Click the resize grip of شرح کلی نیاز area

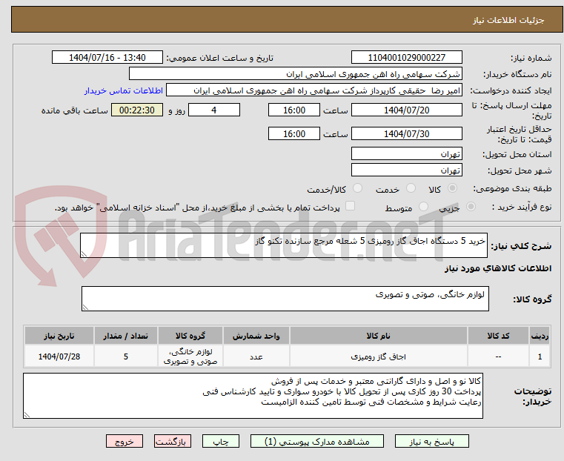pyautogui.click(x=84, y=254)
